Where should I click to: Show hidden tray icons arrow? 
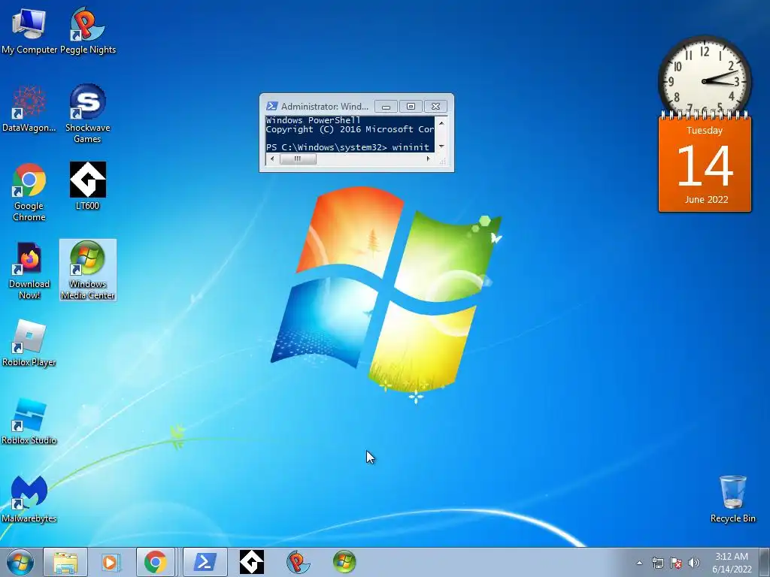pyautogui.click(x=639, y=563)
